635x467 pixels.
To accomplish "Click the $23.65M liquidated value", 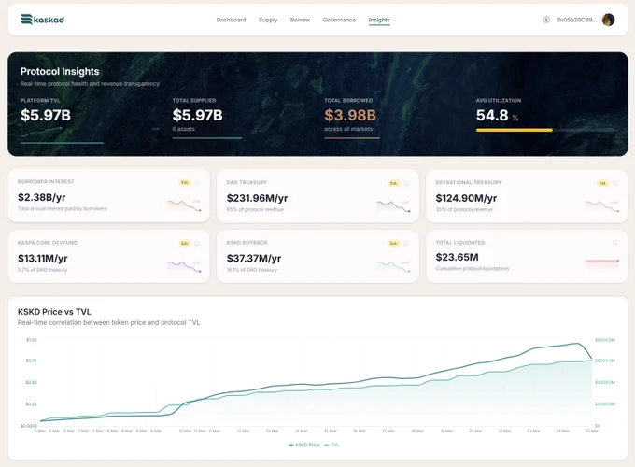I will click(458, 257).
